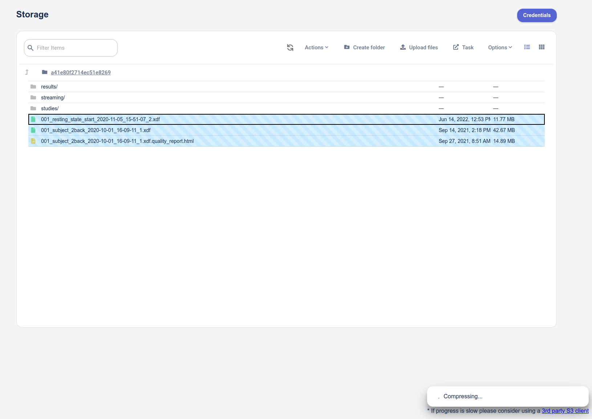Screen dimensions: 592x419
Task: Click the streaming folder icon
Action: 33,98
